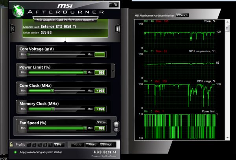Click the Reset button
The image size is (236, 160).
[92, 145]
